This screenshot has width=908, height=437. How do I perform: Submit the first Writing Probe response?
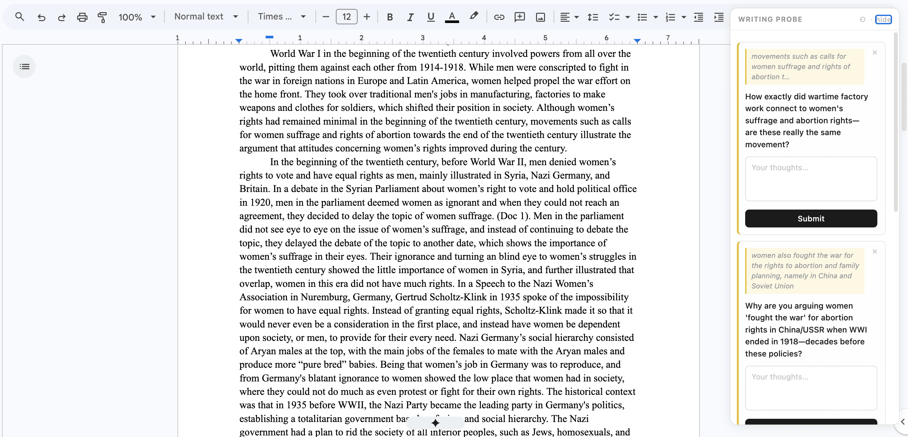coord(811,218)
